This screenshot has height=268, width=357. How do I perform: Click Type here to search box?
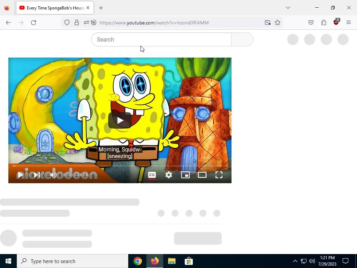click(x=73, y=261)
